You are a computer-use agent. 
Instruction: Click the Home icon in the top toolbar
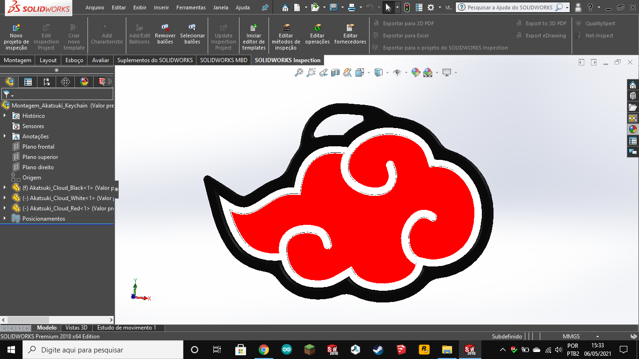[285, 7]
